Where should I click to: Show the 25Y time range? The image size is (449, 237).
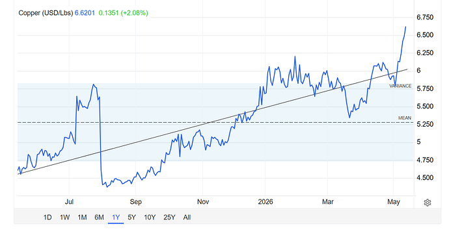coord(169,218)
